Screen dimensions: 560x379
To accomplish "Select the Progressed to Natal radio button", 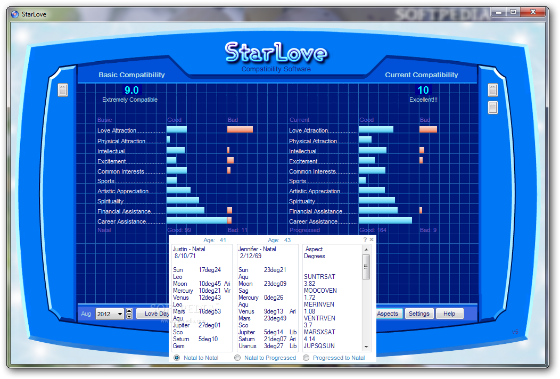I will tap(306, 358).
